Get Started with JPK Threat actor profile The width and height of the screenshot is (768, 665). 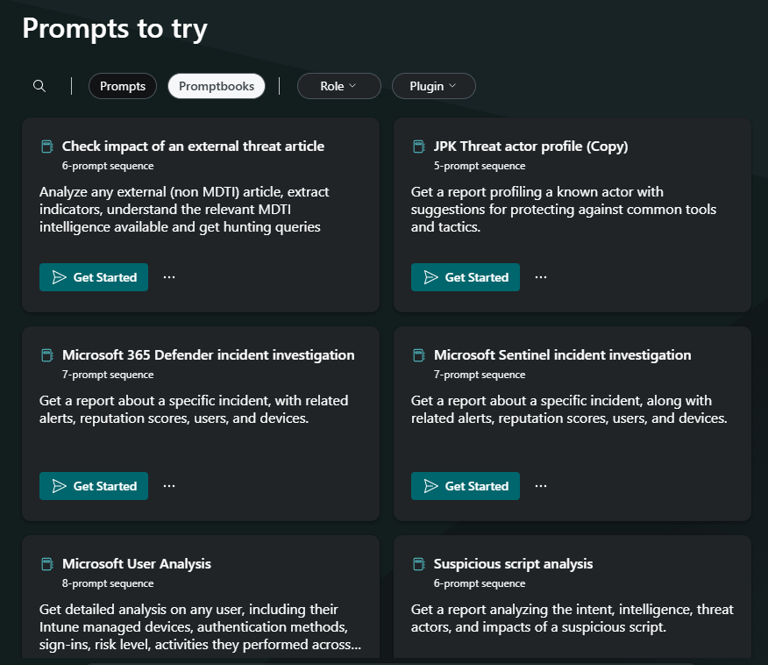466,277
